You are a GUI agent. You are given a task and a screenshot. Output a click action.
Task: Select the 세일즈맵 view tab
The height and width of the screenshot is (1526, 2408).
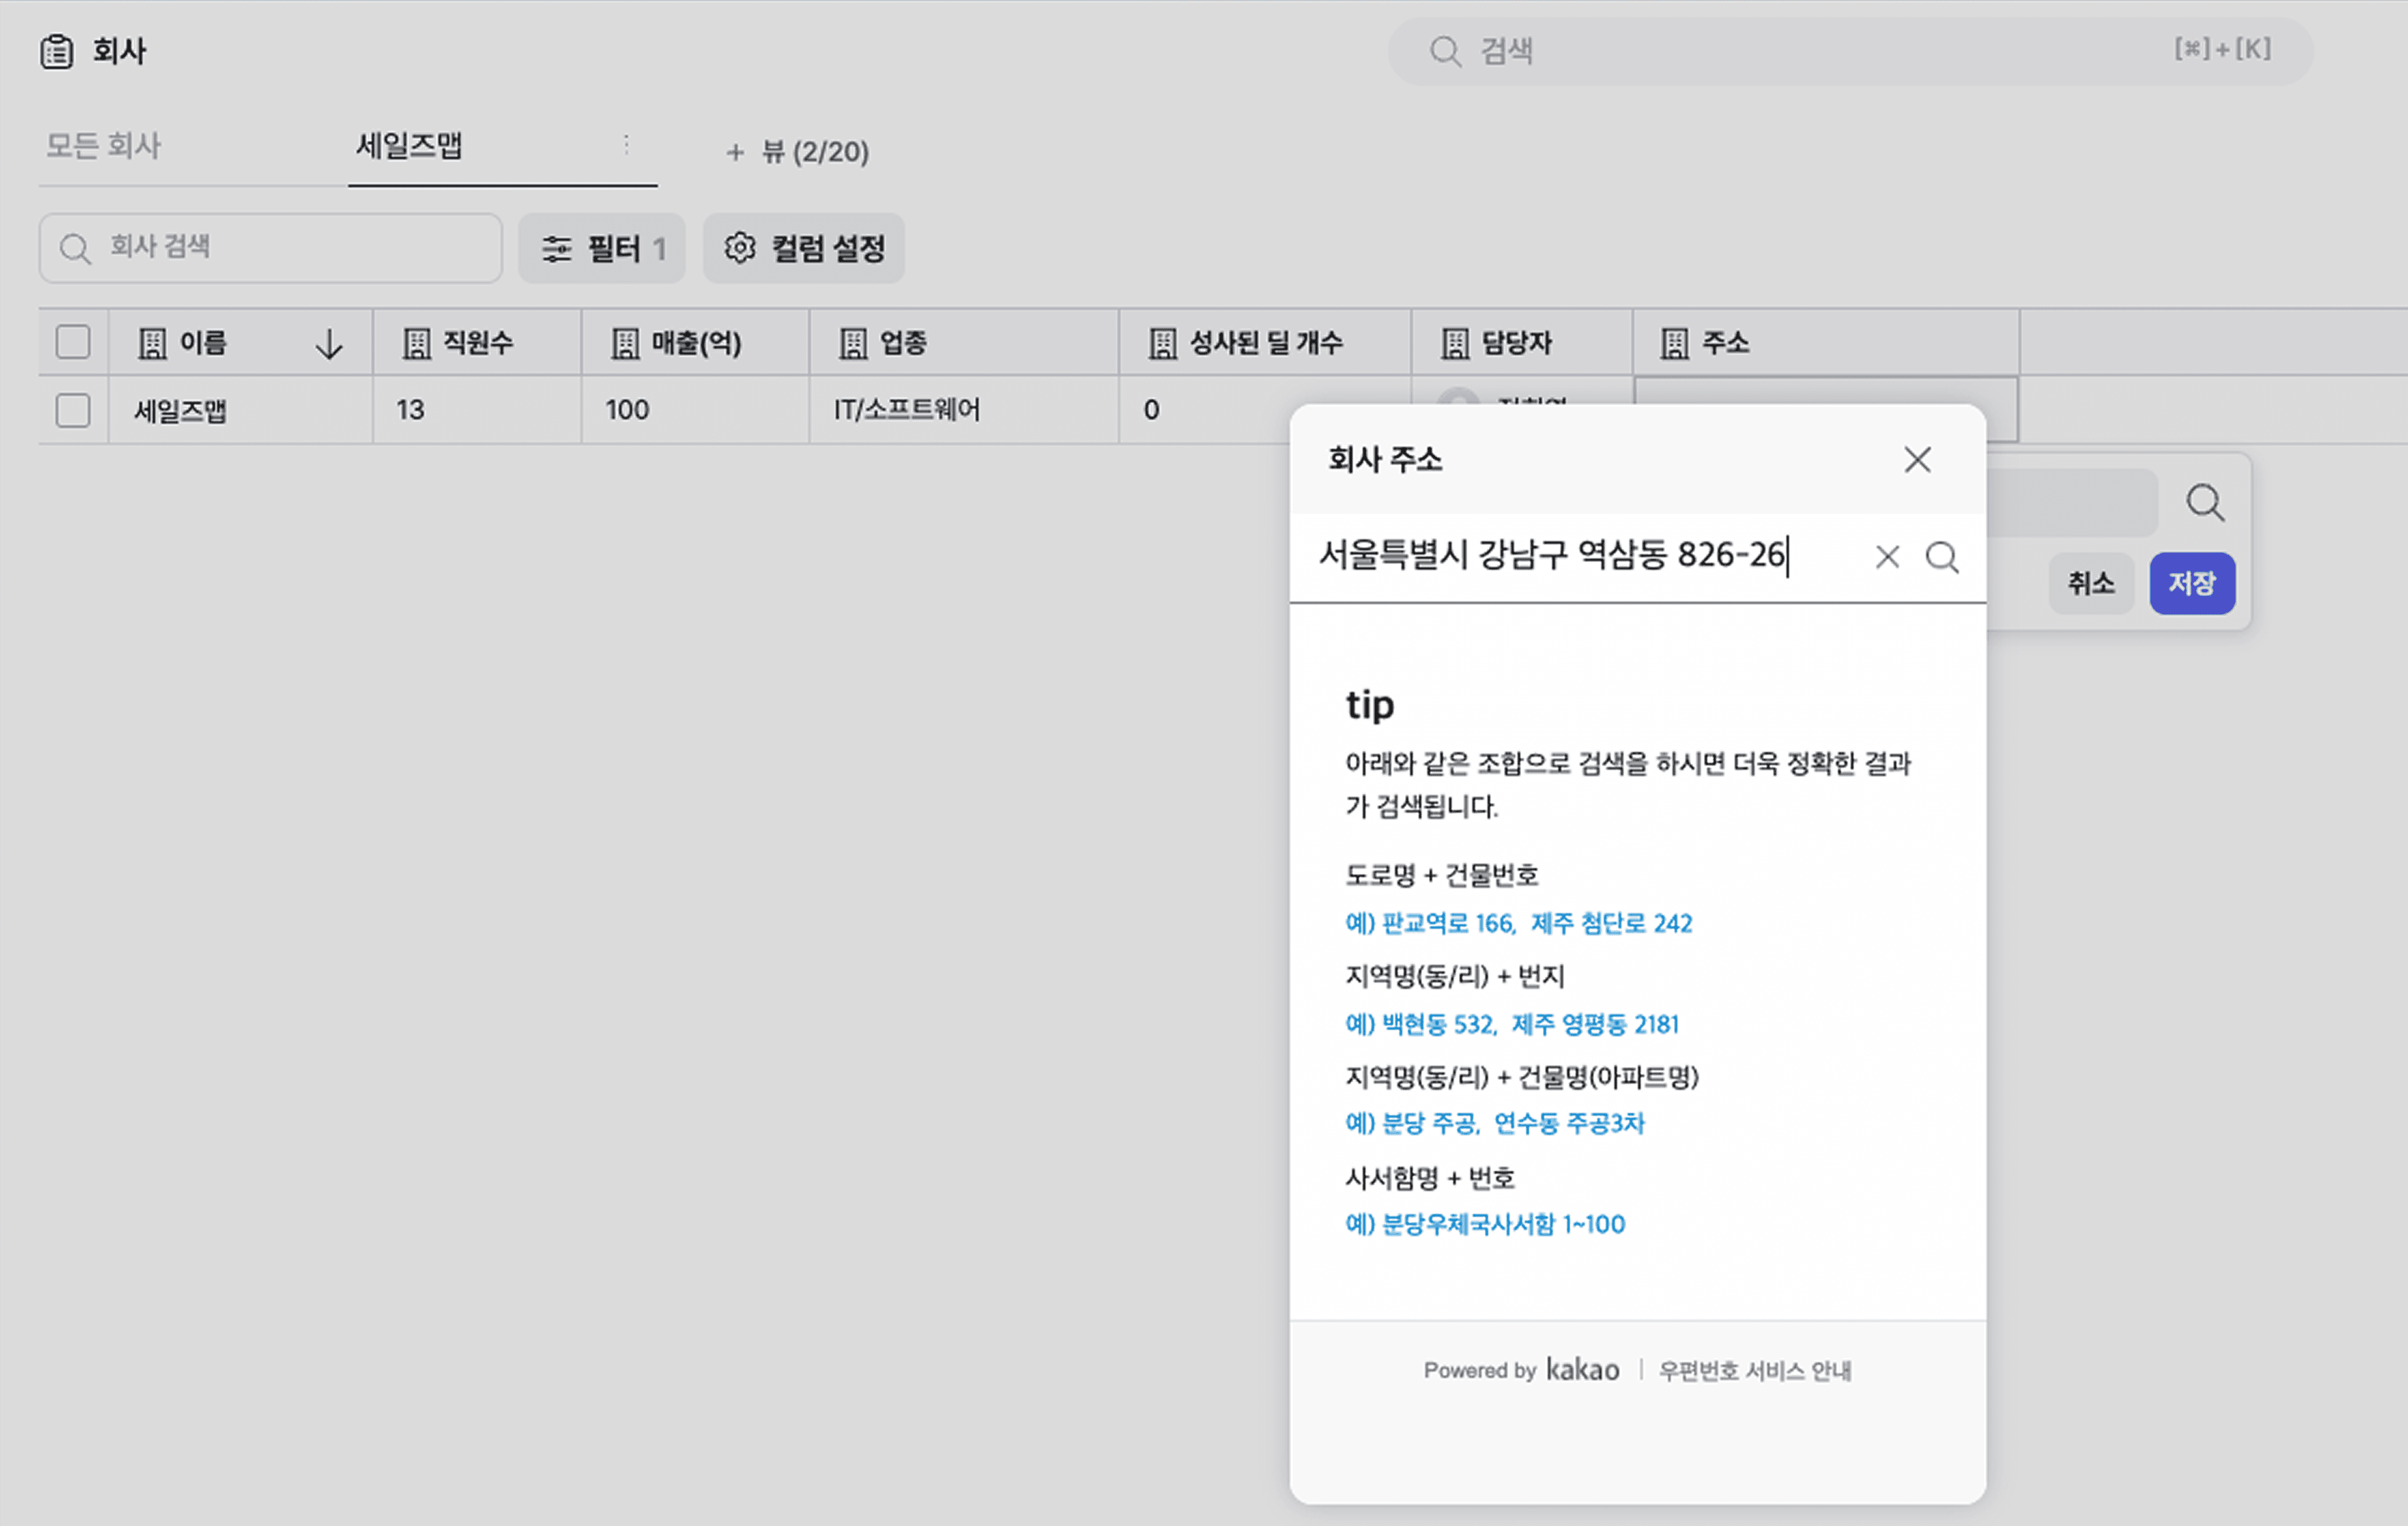point(409,146)
